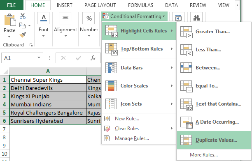The image size is (252, 161).
Task: Expand the Number group arrow
Action: (89, 36)
